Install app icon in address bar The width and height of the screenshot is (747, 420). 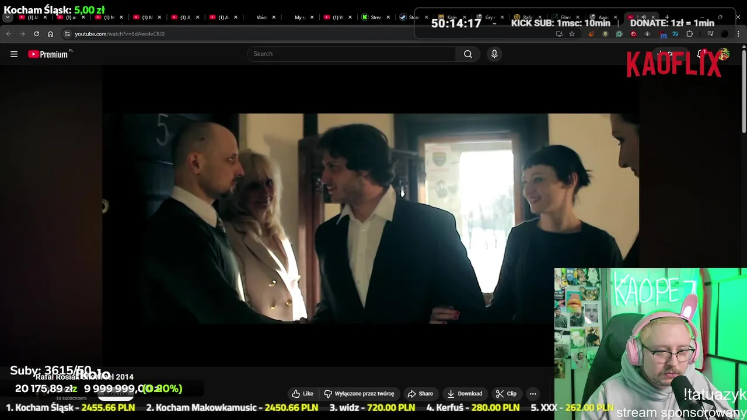click(x=559, y=34)
